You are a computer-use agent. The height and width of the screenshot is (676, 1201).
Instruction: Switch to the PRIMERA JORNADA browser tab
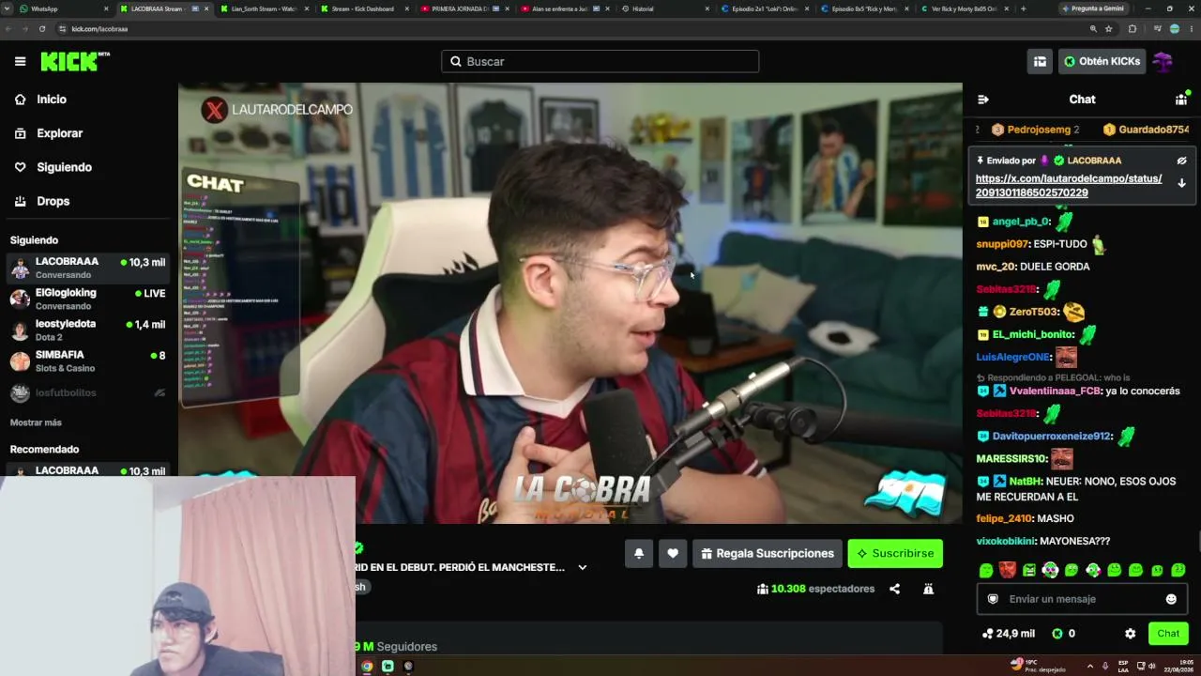click(464, 8)
